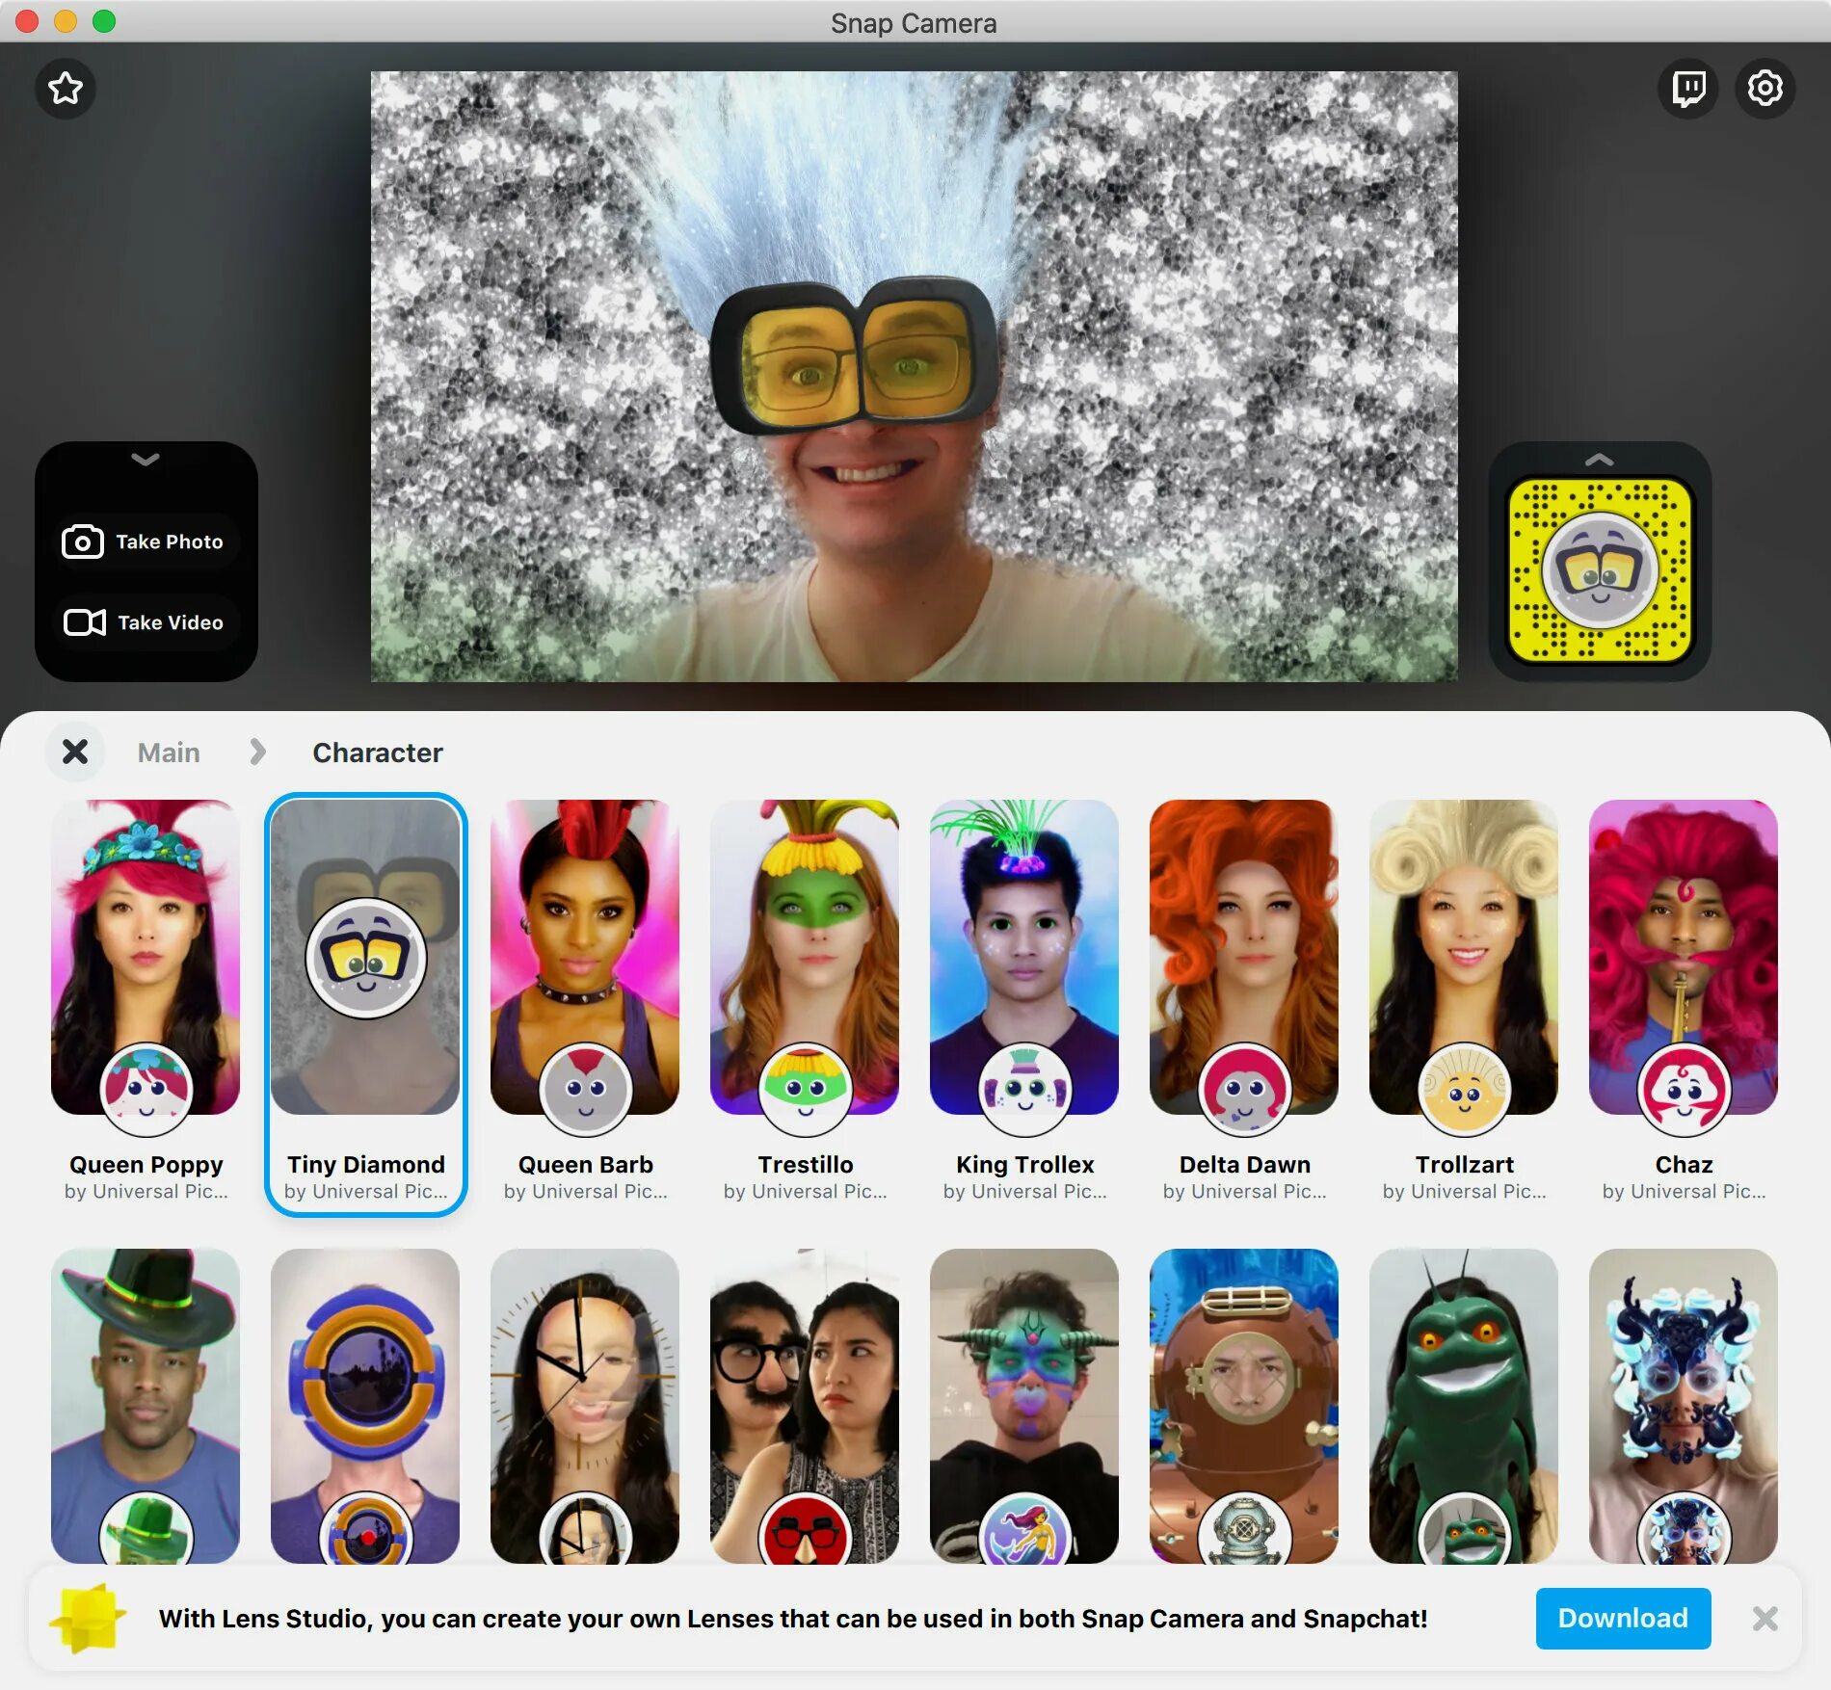The width and height of the screenshot is (1831, 1690).
Task: Click the Take Photo button
Action: (x=144, y=541)
